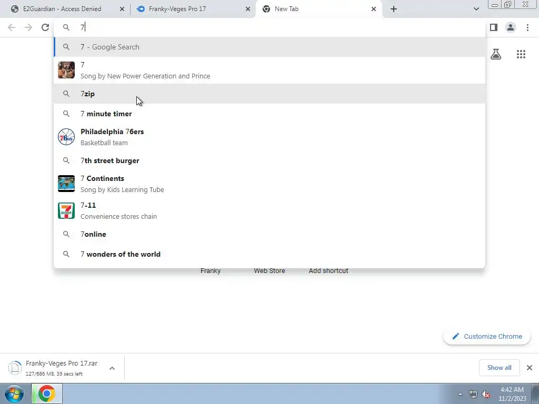Click the address bar containing 7

coord(269,27)
